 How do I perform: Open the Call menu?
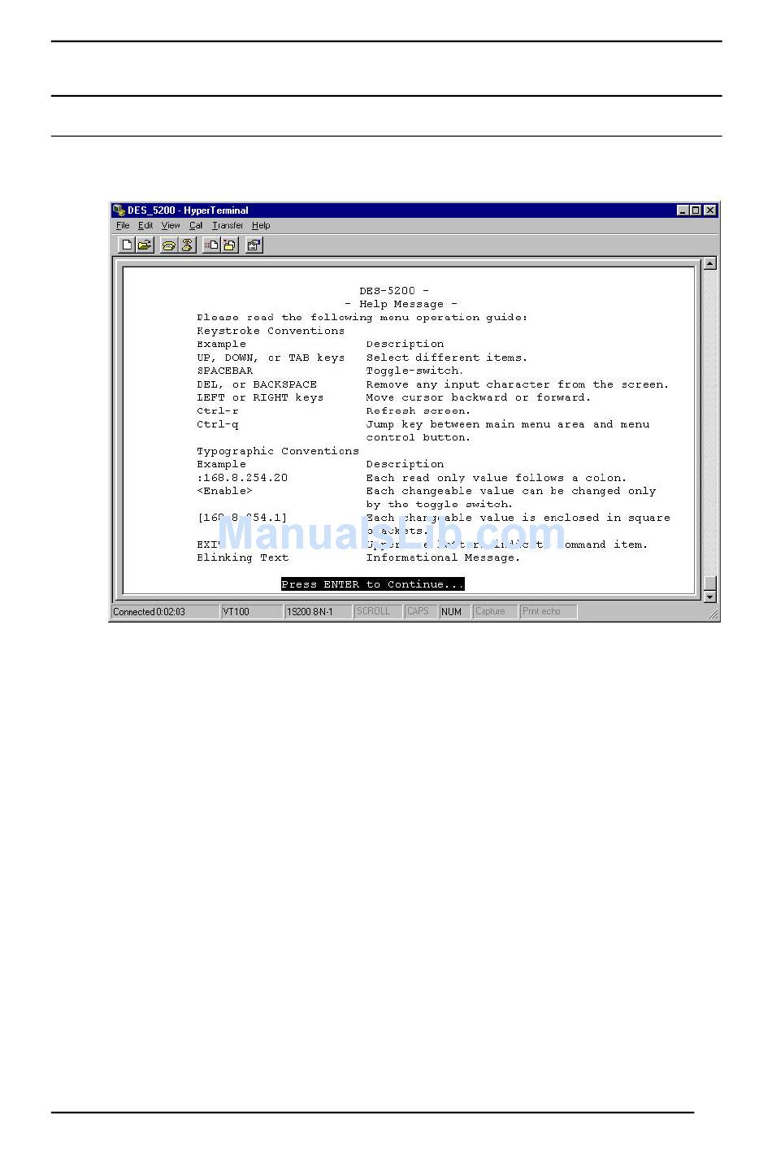coord(196,225)
